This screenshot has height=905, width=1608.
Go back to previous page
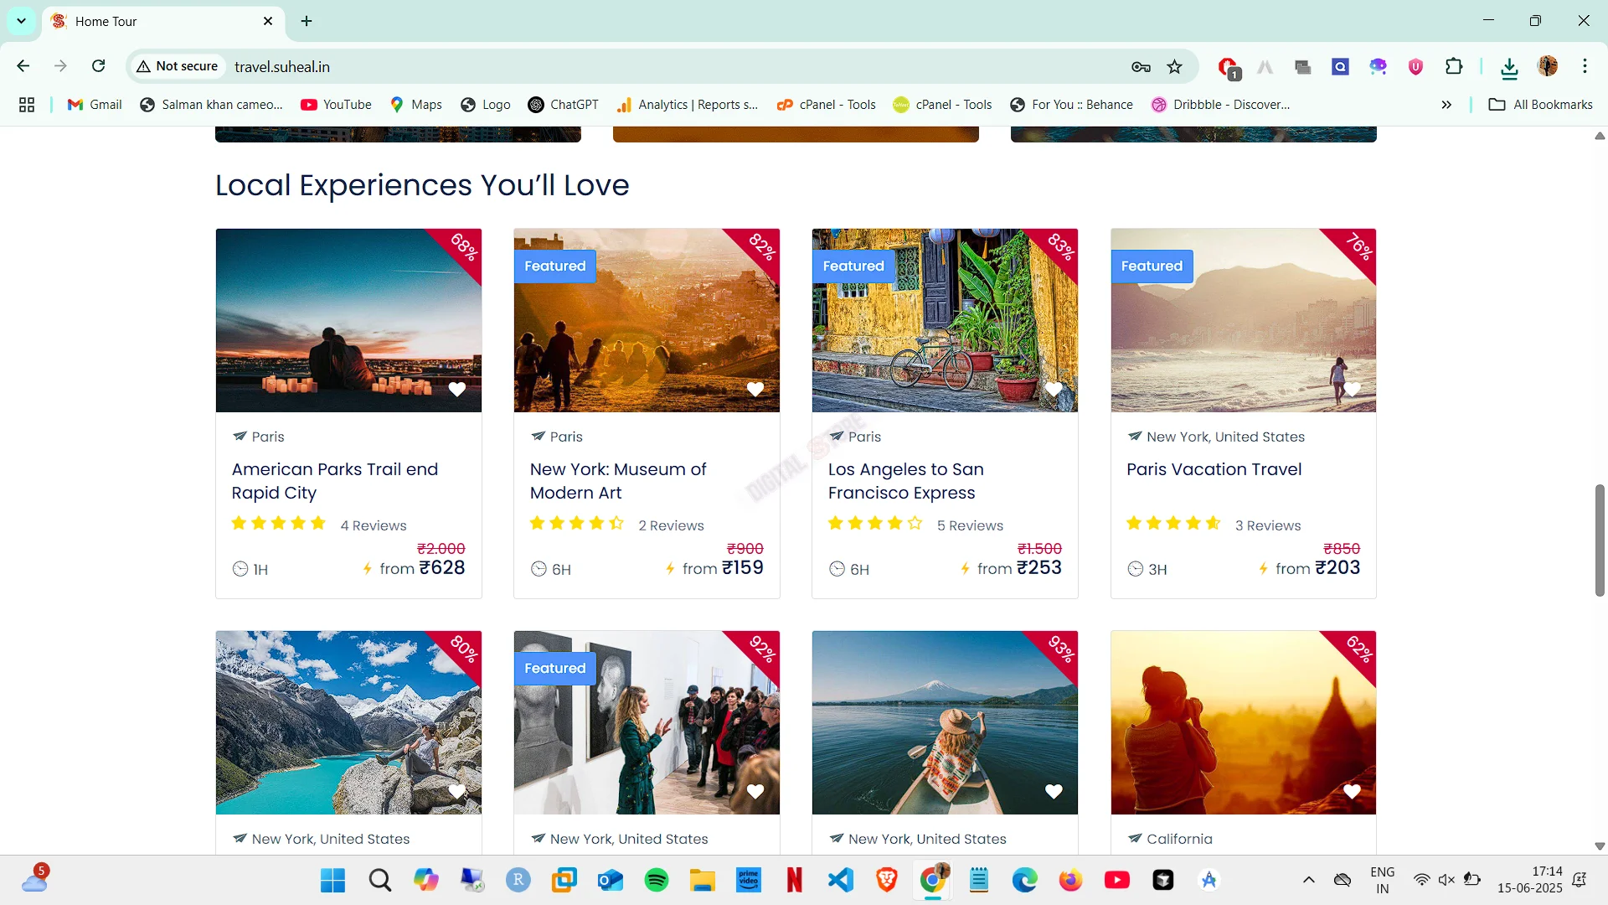tap(23, 66)
